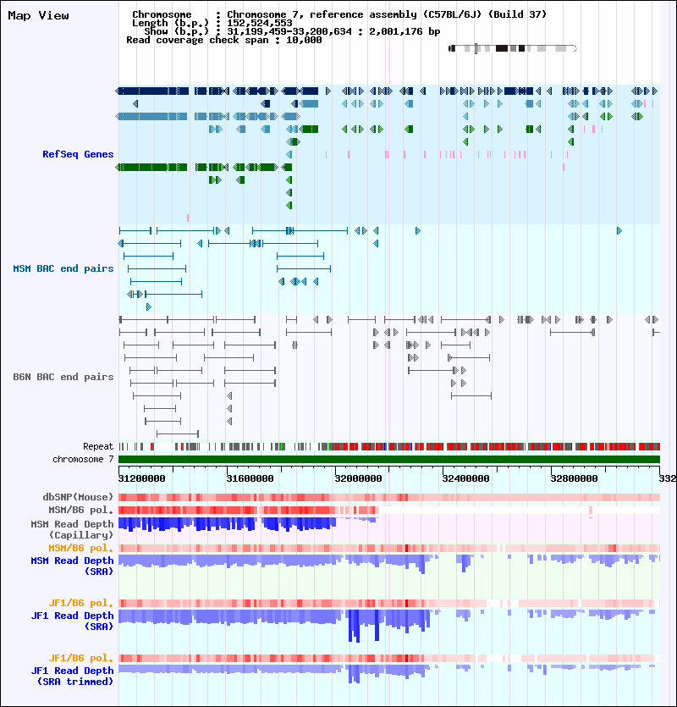Image resolution: width=677 pixels, height=707 pixels.
Task: Click the gray MSM/B6 pol. label
Action: click(x=81, y=510)
